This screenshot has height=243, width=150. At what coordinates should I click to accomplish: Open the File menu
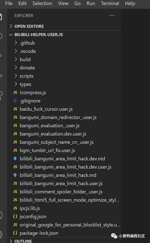[9, 3]
